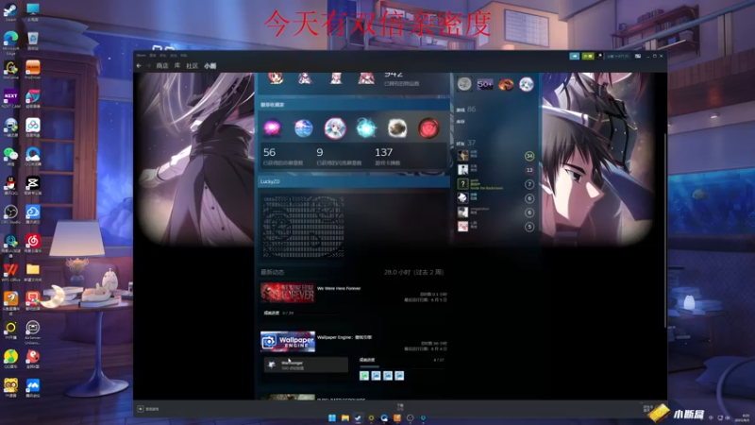
Task: Click the small avatar in Steam title bar
Action: point(599,56)
